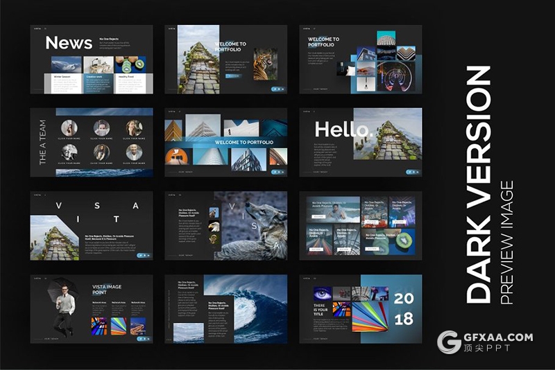Select the ocean wave slide

tap(225, 309)
